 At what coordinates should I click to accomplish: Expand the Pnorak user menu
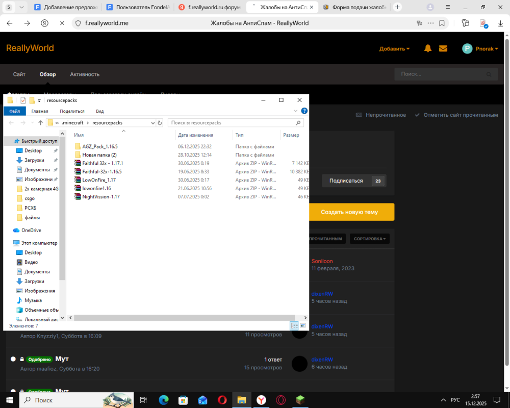[x=487, y=49]
